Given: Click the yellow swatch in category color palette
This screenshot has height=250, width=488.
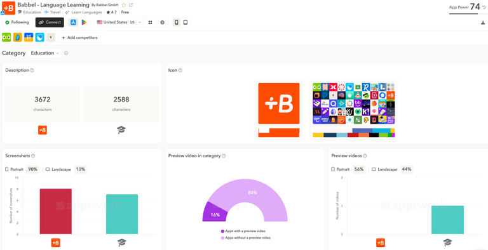Looking at the screenshot, I should (318, 135).
